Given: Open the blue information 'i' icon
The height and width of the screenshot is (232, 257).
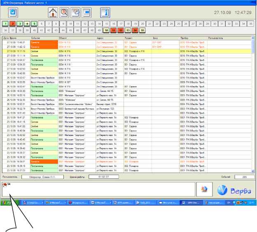Looking at the screenshot, I should point(105,12).
